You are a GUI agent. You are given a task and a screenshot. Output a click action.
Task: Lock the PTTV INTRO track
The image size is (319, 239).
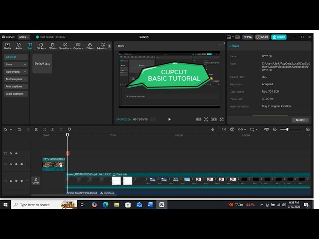[11, 164]
